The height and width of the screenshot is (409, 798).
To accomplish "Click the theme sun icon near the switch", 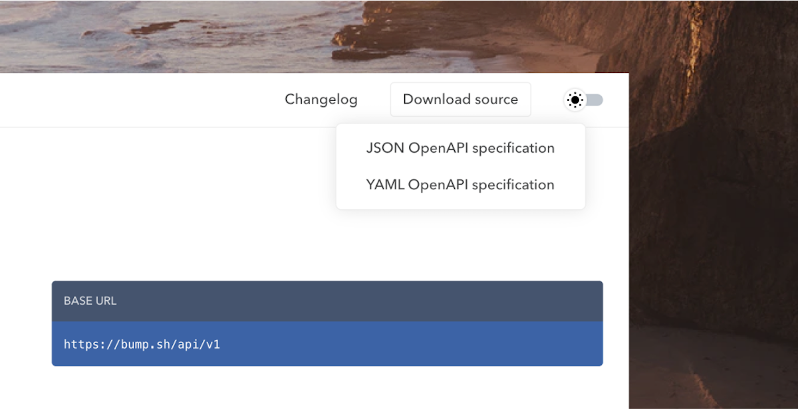I will 575,100.
